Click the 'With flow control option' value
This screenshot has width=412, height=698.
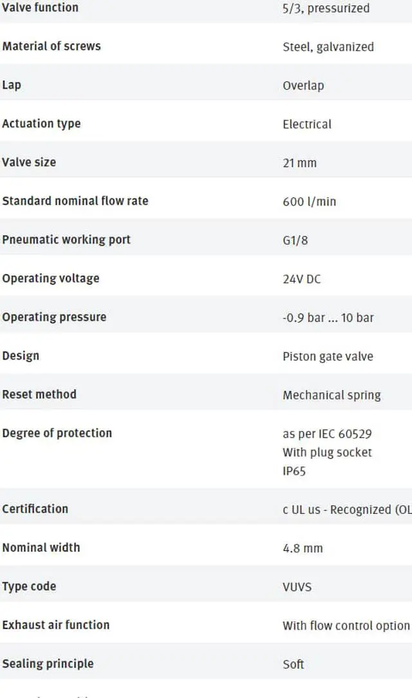[346, 625]
